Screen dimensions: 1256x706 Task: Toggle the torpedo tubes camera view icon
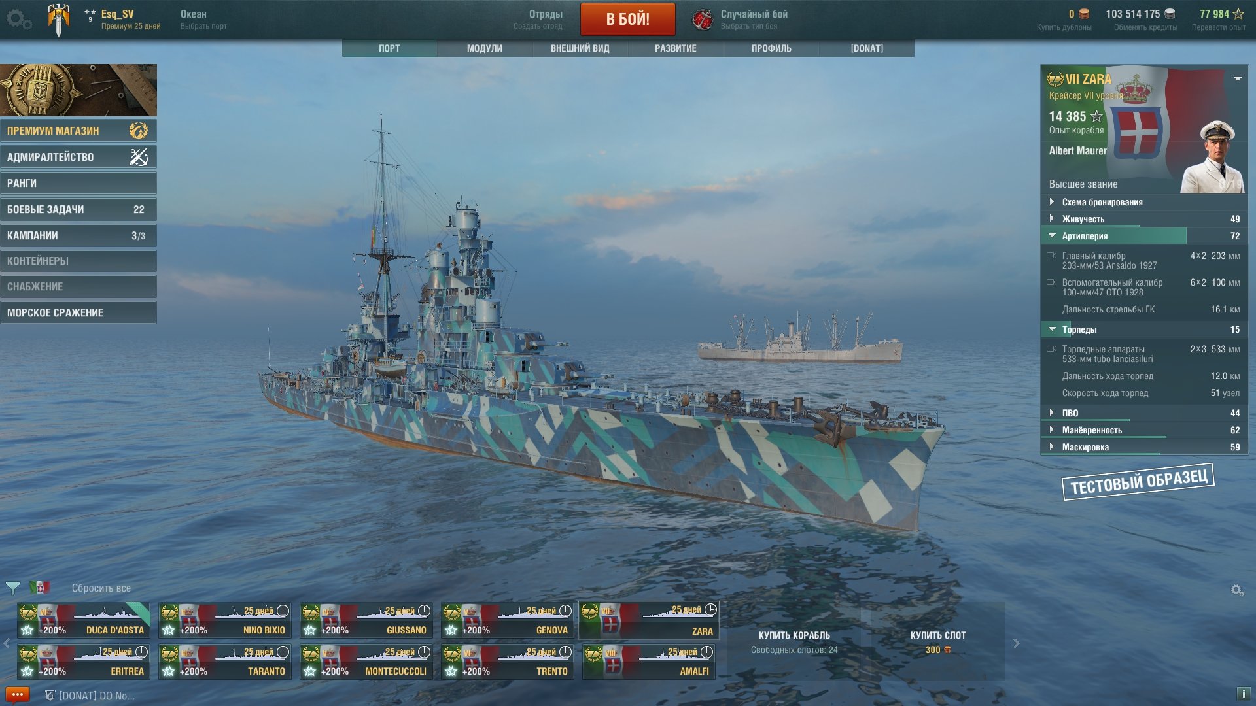pos(1051,349)
